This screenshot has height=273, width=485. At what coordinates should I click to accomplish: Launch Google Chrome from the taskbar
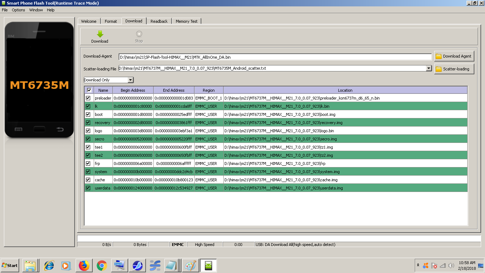pos(102,266)
